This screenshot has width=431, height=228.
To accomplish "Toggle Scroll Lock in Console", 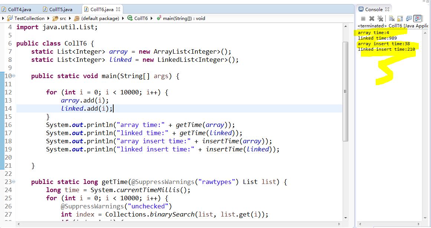I will (400, 19).
